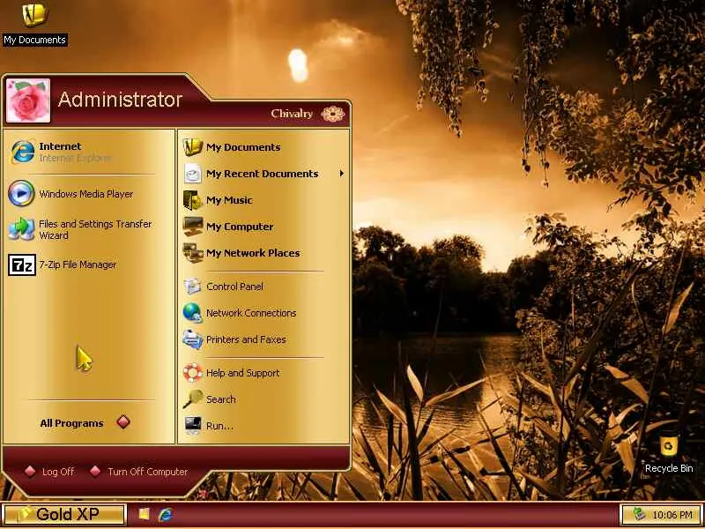Select Windows Media Player entry text

86,194
